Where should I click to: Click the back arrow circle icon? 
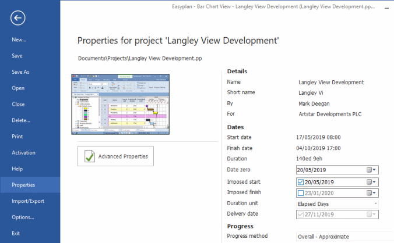(18, 18)
